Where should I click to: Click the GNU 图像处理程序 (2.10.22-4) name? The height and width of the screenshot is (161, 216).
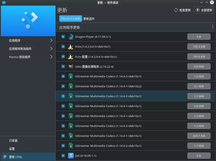(x=94, y=66)
